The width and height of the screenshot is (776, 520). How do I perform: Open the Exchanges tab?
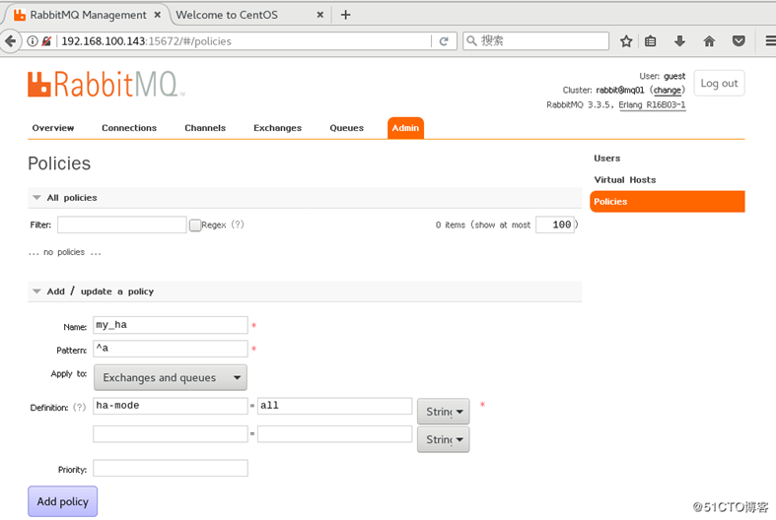point(278,128)
